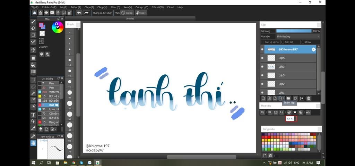
Task: Click the Redo arrow
Action: 86,13
